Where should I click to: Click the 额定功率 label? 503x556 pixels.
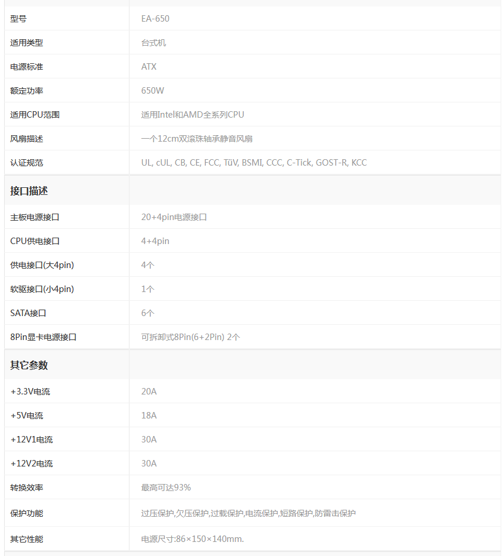click(26, 91)
